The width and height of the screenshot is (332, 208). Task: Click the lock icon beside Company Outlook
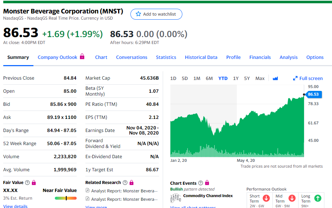82,57
